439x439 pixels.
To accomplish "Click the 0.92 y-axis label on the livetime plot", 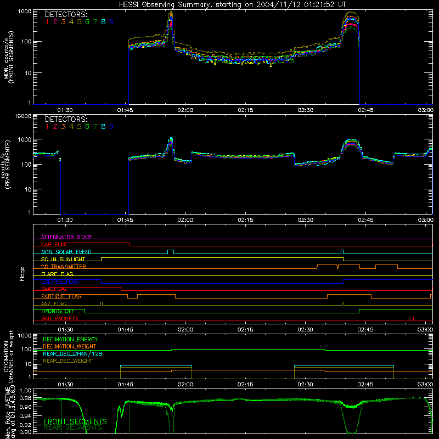I will pyautogui.click(x=26, y=424).
